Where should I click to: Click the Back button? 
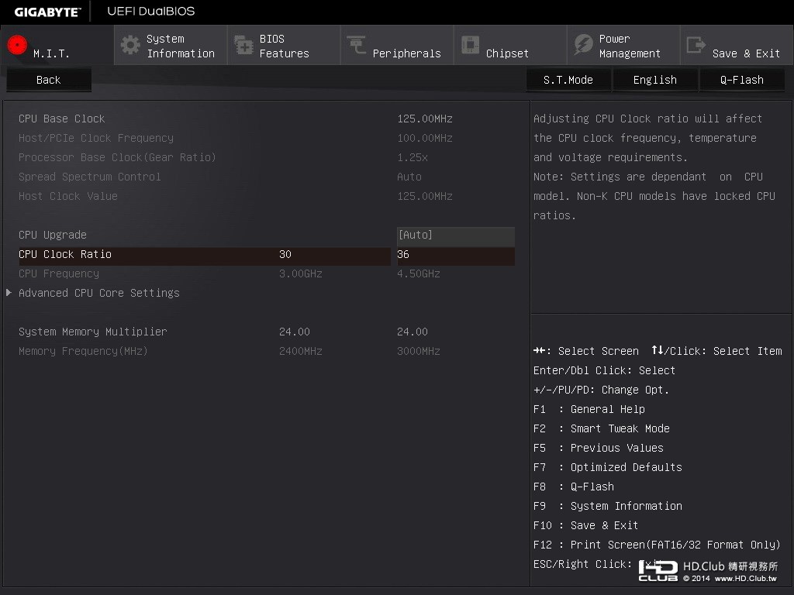pos(49,80)
